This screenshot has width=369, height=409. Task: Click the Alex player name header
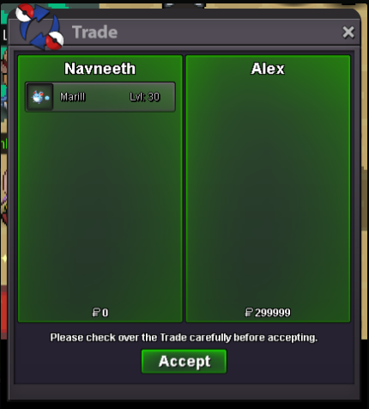click(268, 69)
